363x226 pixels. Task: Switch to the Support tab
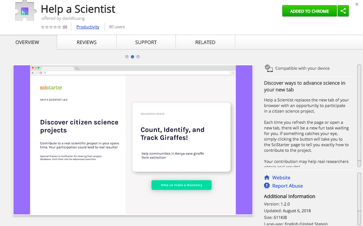click(146, 42)
